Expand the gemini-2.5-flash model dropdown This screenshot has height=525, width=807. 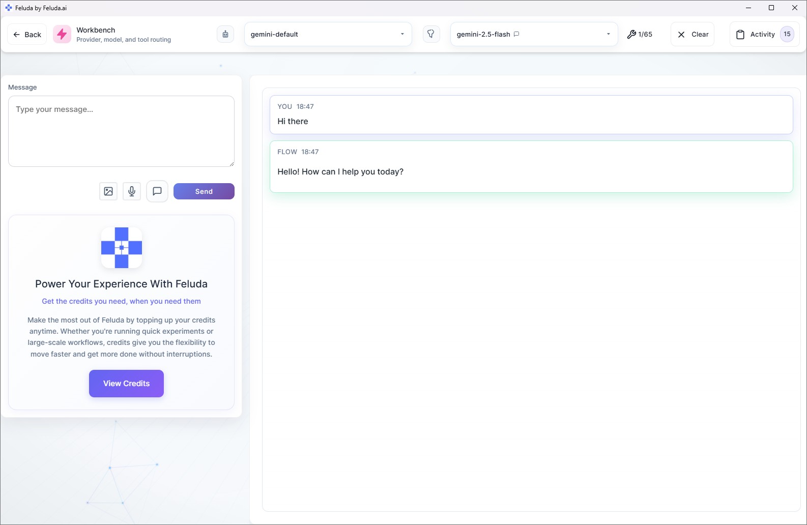tap(534, 34)
